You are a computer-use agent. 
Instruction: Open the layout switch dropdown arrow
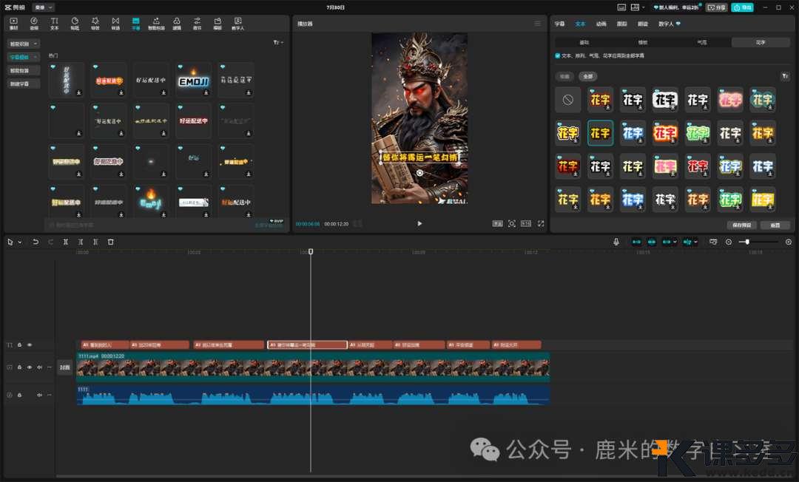tap(644, 7)
